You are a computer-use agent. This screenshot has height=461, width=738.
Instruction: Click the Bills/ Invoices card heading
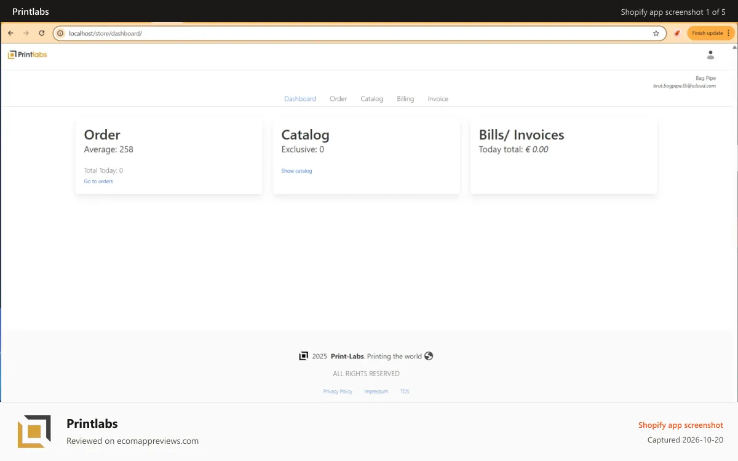pyautogui.click(x=522, y=135)
